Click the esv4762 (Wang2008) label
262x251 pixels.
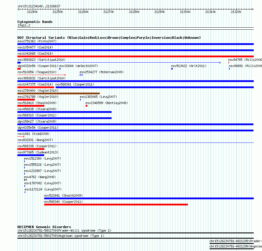(x=40, y=177)
